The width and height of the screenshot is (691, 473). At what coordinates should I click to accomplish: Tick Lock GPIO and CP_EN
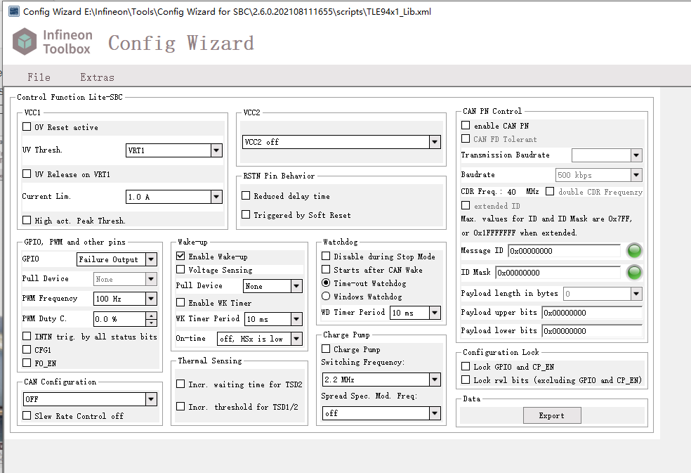click(x=466, y=366)
